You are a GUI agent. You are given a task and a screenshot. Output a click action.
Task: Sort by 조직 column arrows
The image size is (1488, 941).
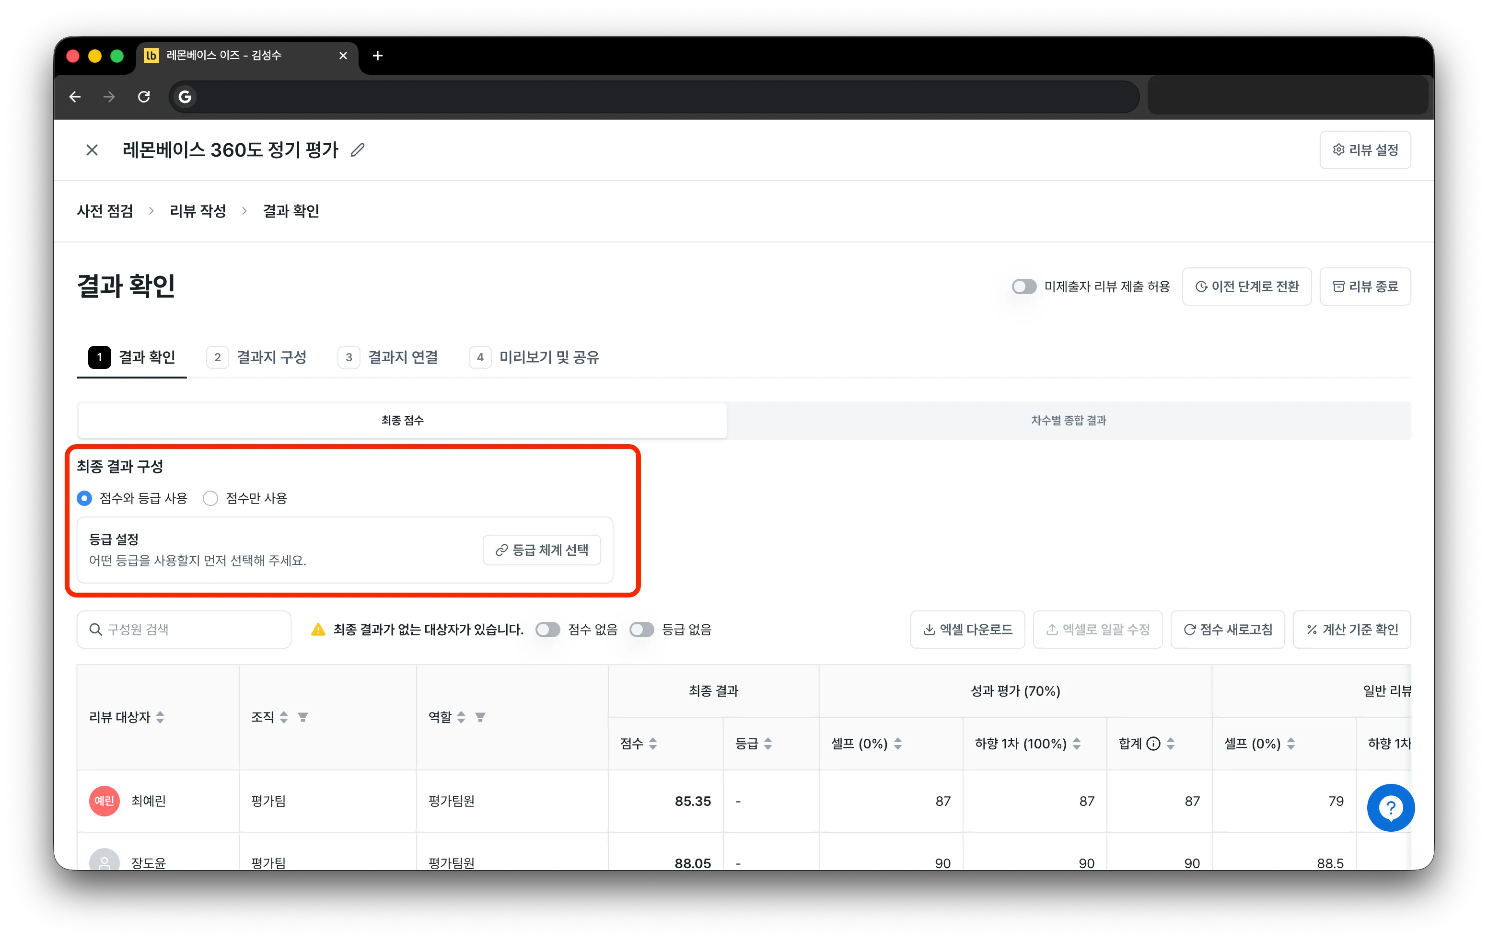click(284, 717)
